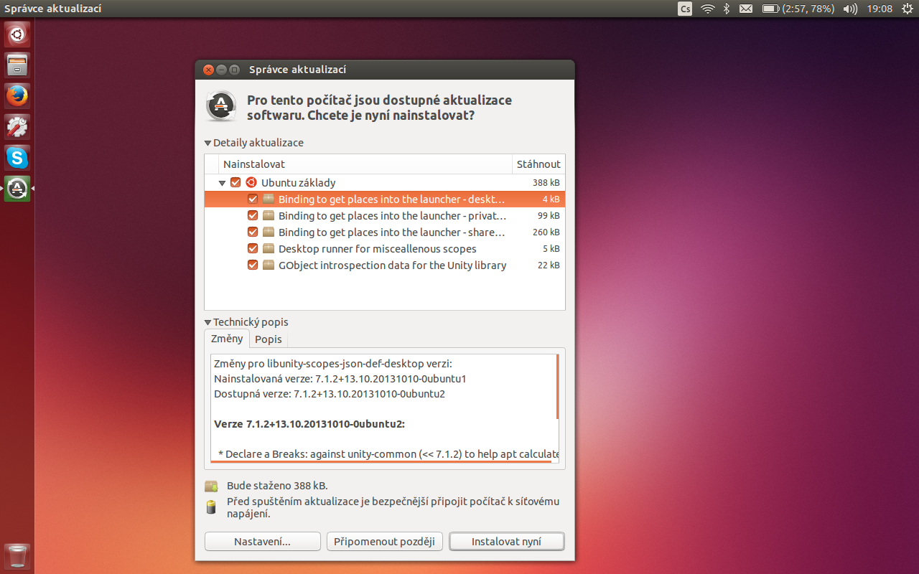Screen dimensions: 919x574
Task: Open the Wi-Fi network indicator
Action: click(x=708, y=9)
